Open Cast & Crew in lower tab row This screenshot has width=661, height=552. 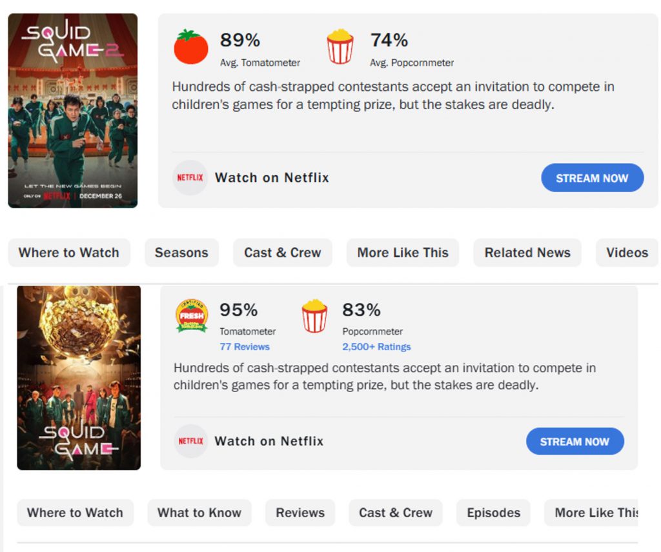[396, 513]
